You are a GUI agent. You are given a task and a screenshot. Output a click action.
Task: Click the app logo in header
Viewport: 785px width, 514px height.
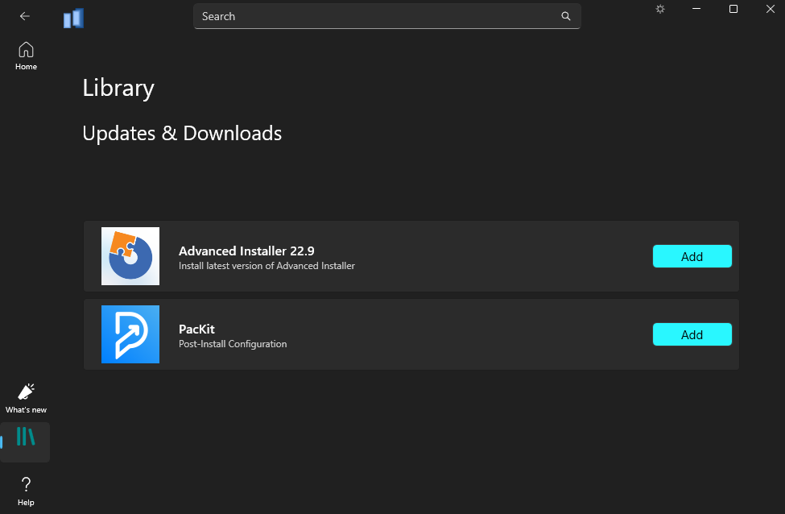(x=73, y=19)
